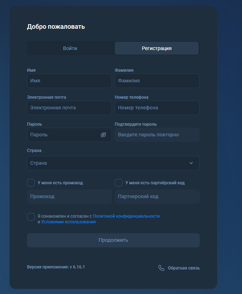Tick the У меня есть партнёрский код checkbox
This screenshot has height=294, width=242.
[119, 183]
